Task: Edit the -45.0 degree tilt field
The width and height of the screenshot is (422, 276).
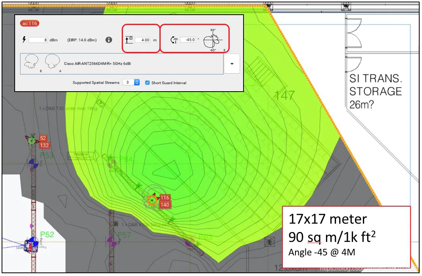Action: [x=188, y=40]
